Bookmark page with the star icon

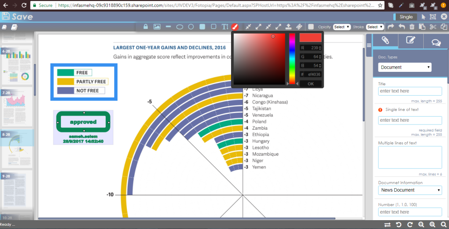coord(380,5)
